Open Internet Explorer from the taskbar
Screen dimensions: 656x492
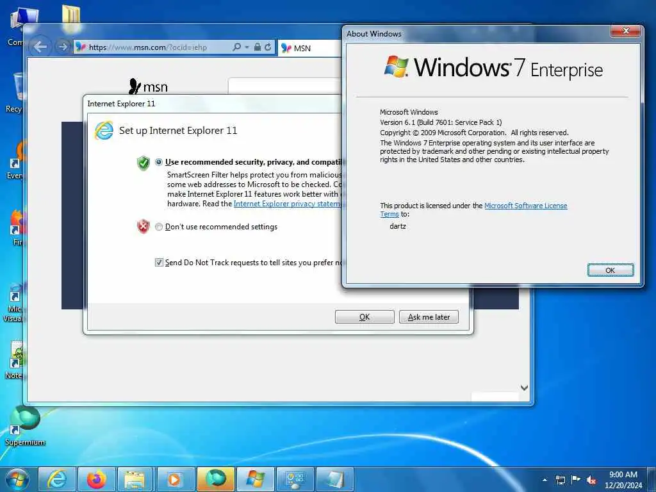pyautogui.click(x=57, y=479)
